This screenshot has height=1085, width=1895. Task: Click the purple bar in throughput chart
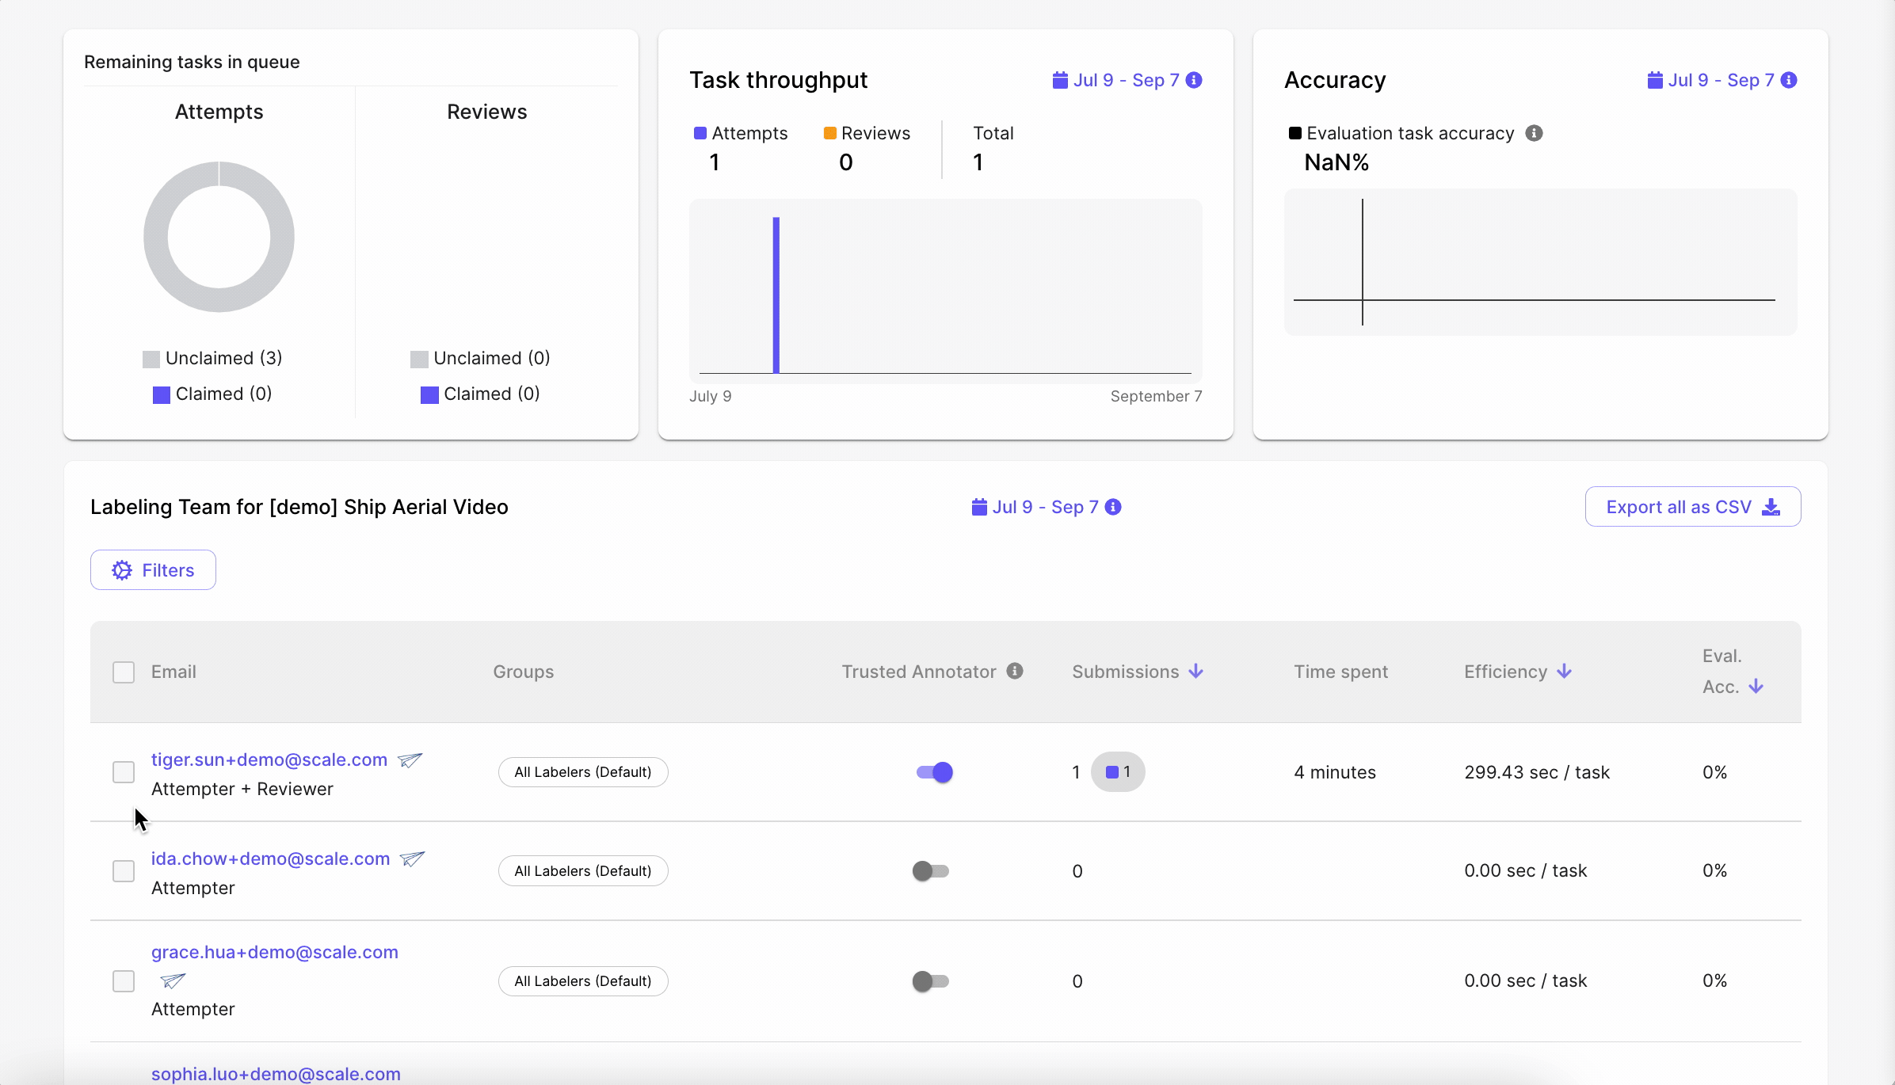776,295
